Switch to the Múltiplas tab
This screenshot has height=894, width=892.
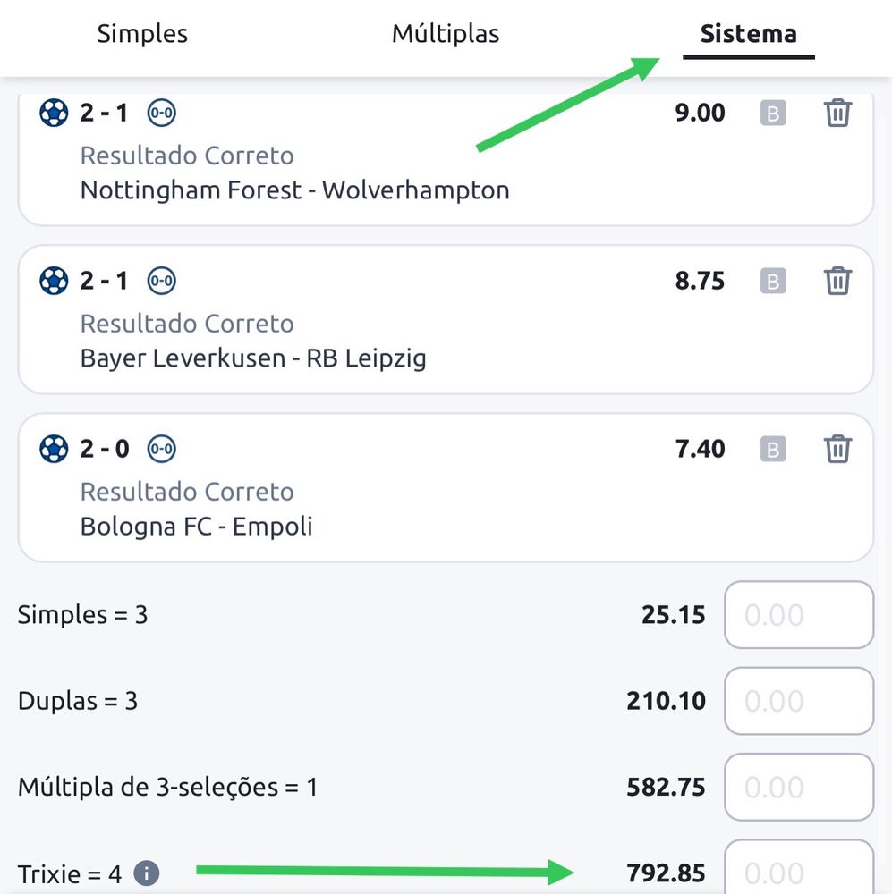pyautogui.click(x=446, y=34)
